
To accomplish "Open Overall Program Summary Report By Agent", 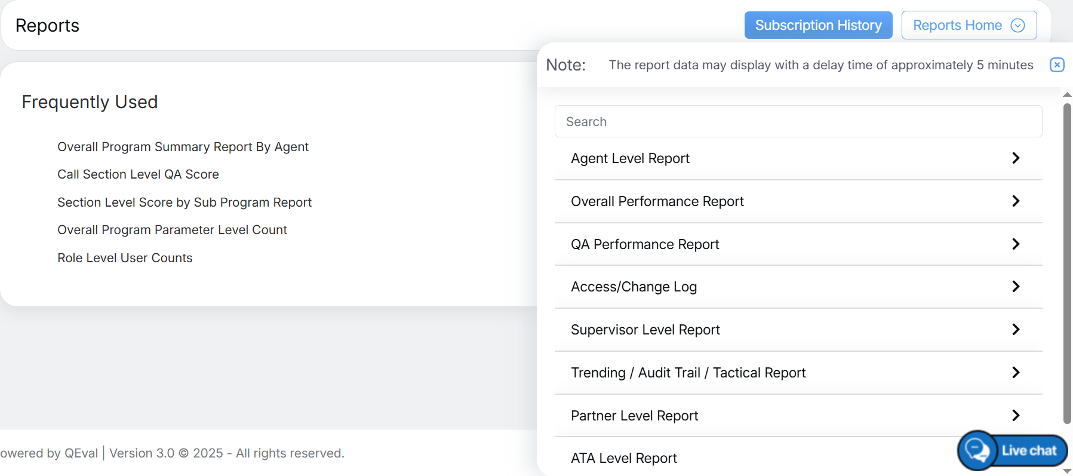I will coord(183,147).
